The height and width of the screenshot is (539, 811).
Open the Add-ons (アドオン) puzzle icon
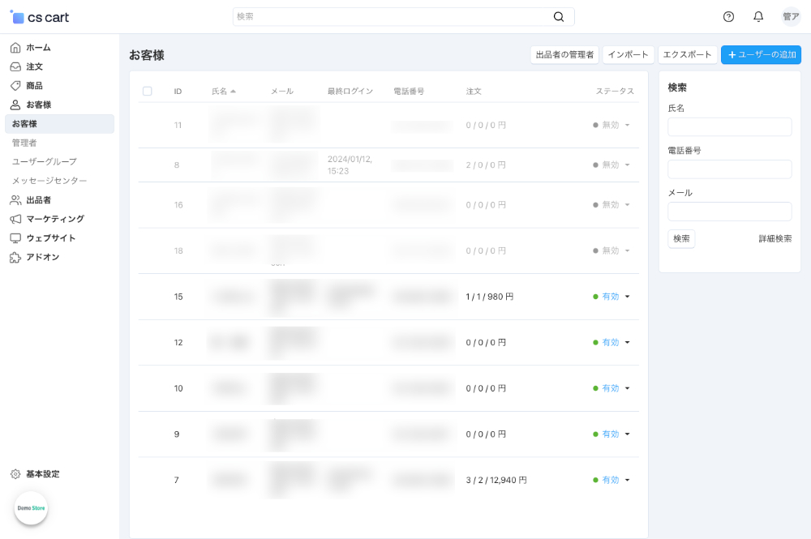tap(15, 257)
